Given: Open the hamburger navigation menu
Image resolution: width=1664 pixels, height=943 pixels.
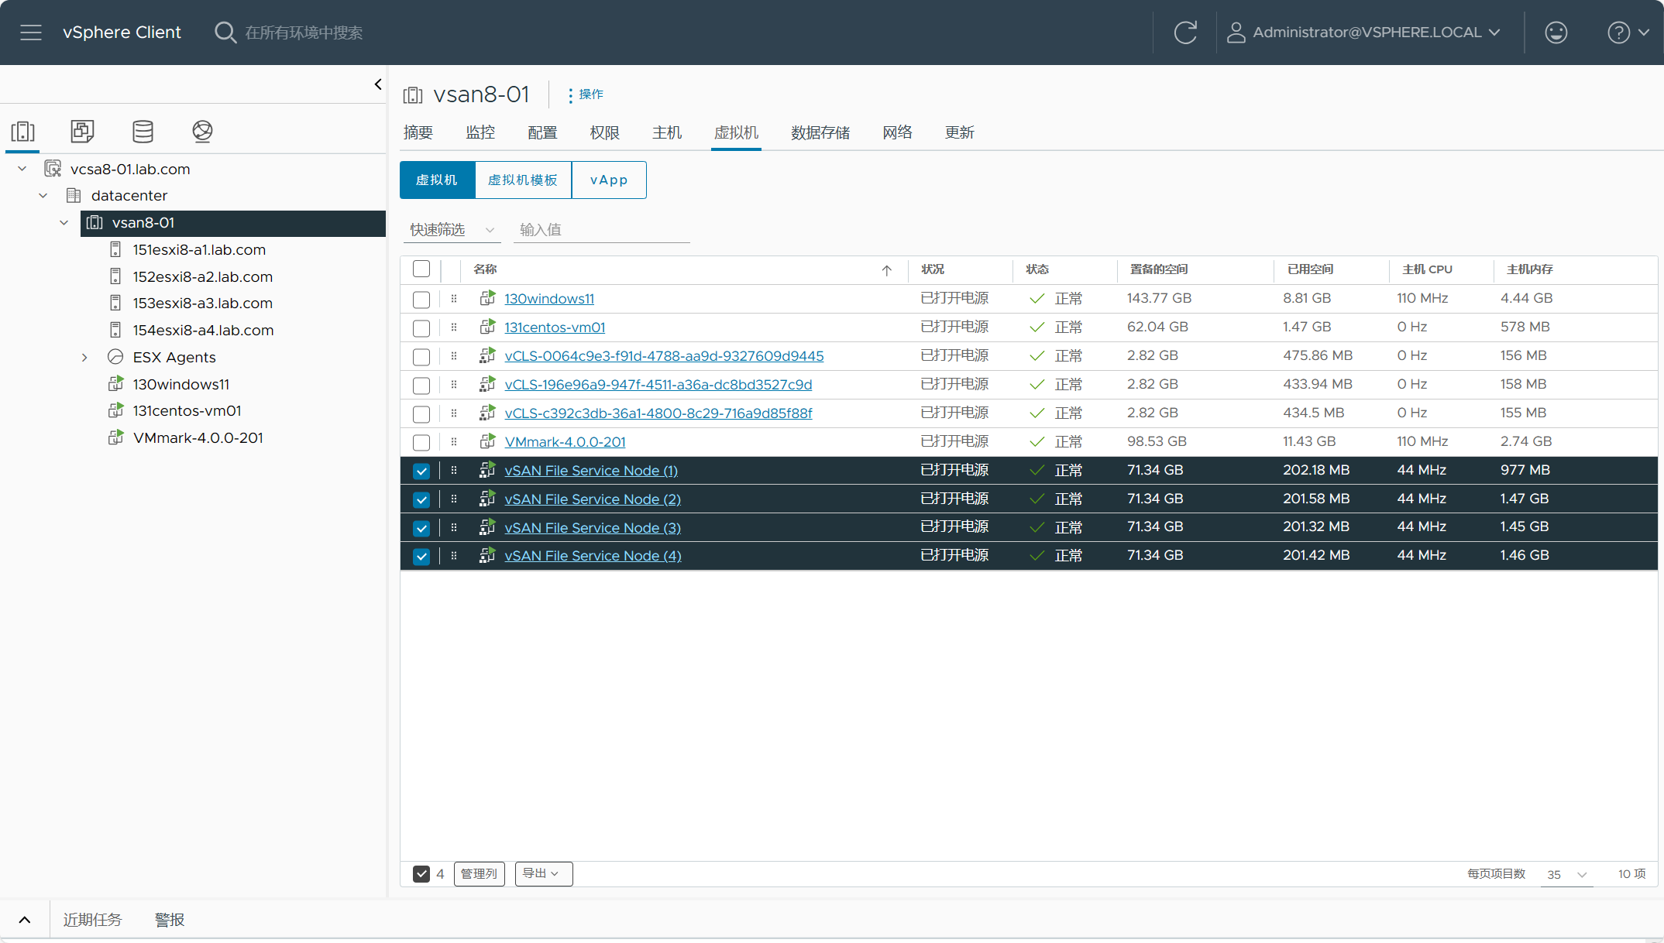Looking at the screenshot, I should (x=31, y=33).
